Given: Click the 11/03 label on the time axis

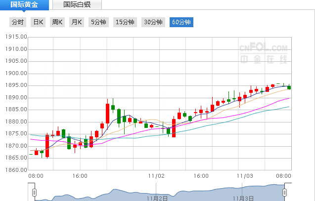Looking at the screenshot, I should (244, 175).
